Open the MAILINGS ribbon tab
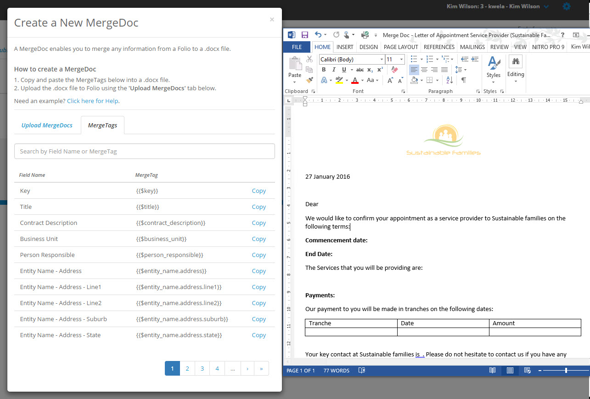 [472, 47]
